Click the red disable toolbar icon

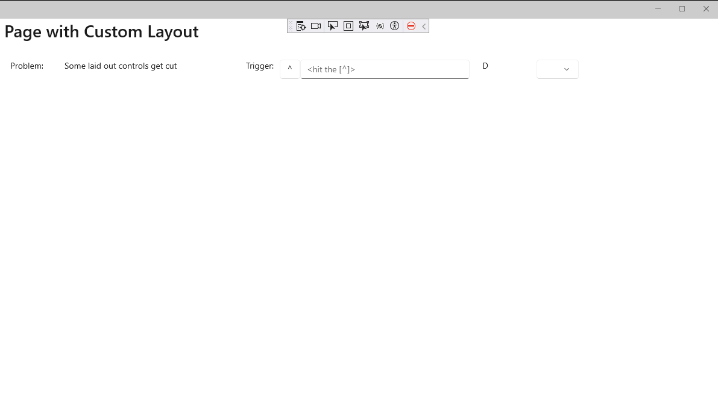point(411,26)
